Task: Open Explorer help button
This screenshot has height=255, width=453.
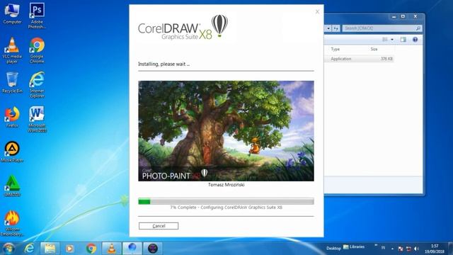Action: click(415, 40)
